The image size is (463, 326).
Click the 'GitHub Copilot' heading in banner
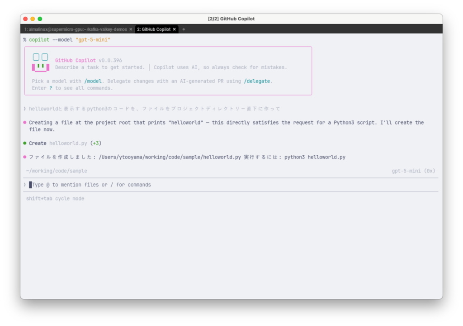pos(76,60)
